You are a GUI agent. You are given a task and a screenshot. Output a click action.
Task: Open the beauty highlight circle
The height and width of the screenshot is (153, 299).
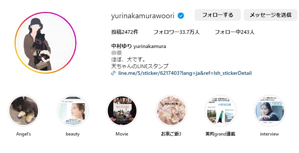coord(73,111)
